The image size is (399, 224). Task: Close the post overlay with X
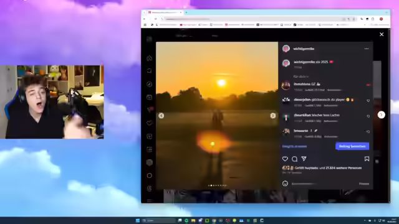(382, 34)
